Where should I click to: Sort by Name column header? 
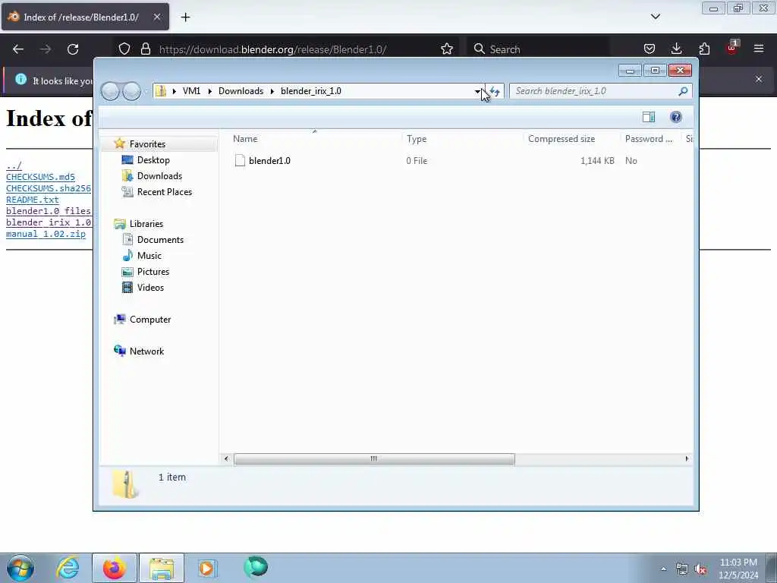(316, 139)
